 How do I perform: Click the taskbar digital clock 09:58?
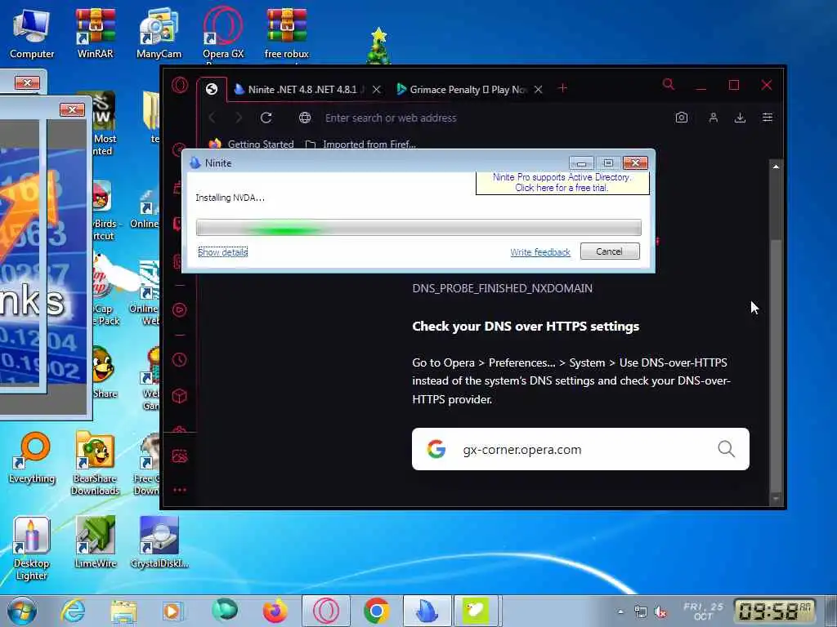[x=775, y=611]
